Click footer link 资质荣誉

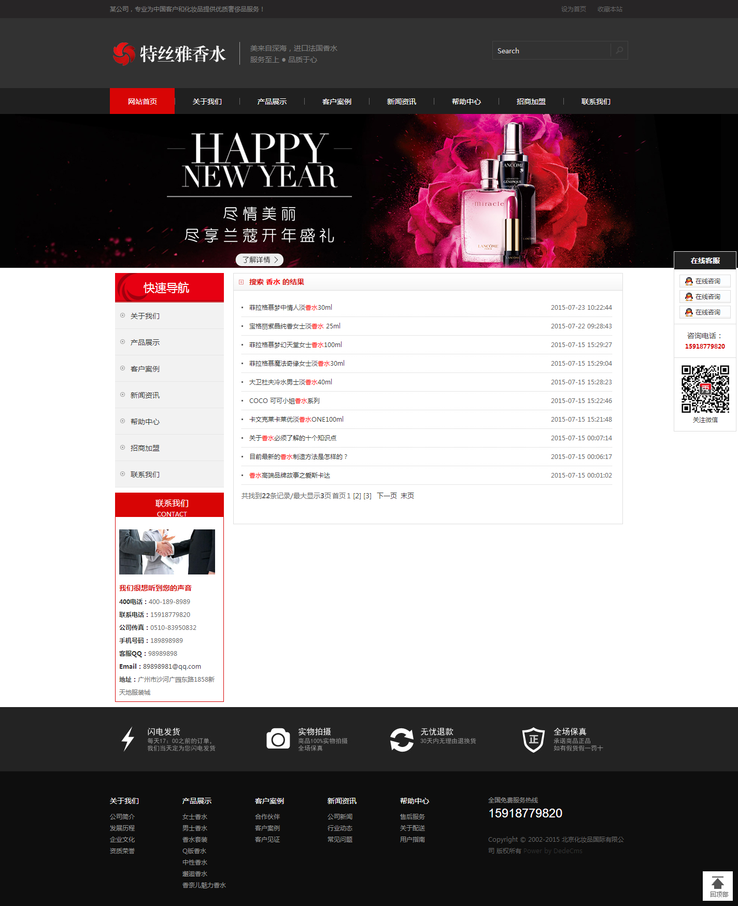coord(122,851)
